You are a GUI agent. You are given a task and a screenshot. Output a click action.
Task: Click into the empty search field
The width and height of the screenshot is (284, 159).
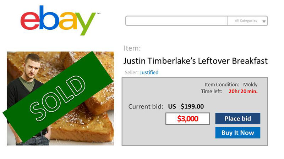[176, 21]
